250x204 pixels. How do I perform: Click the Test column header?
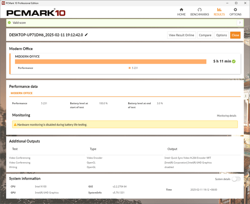coord(15,149)
